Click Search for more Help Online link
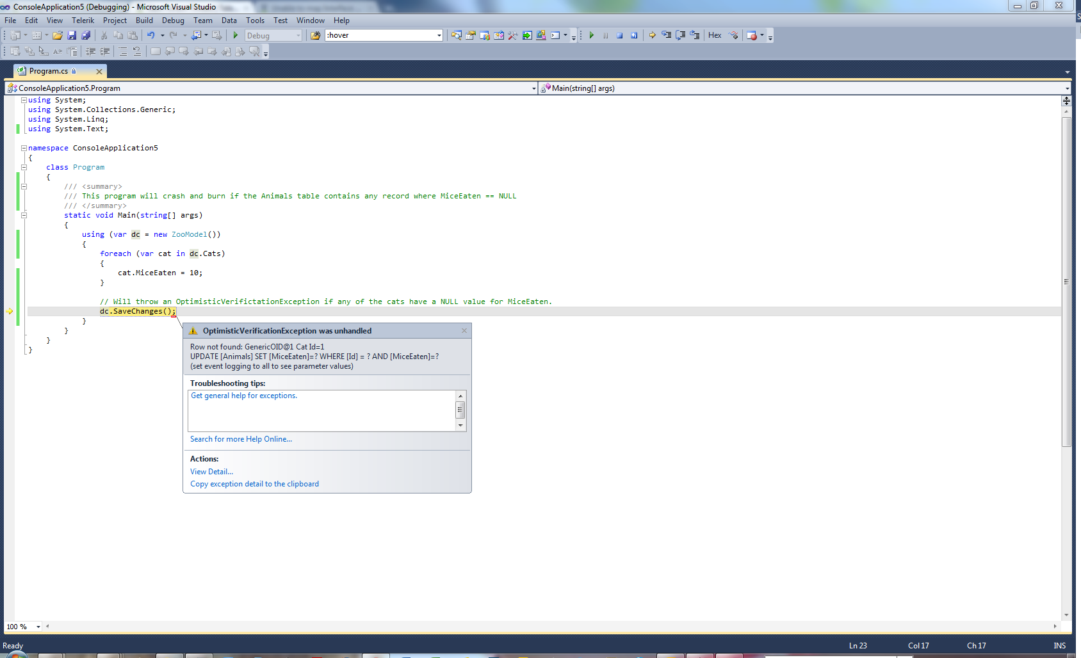The height and width of the screenshot is (658, 1081). point(241,439)
